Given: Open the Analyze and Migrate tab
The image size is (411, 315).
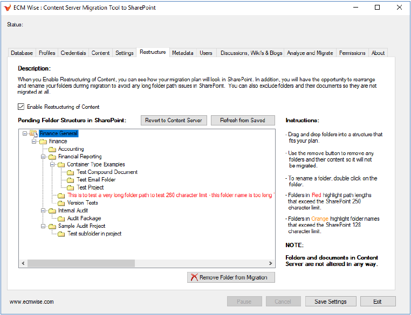Looking at the screenshot, I should [310, 53].
